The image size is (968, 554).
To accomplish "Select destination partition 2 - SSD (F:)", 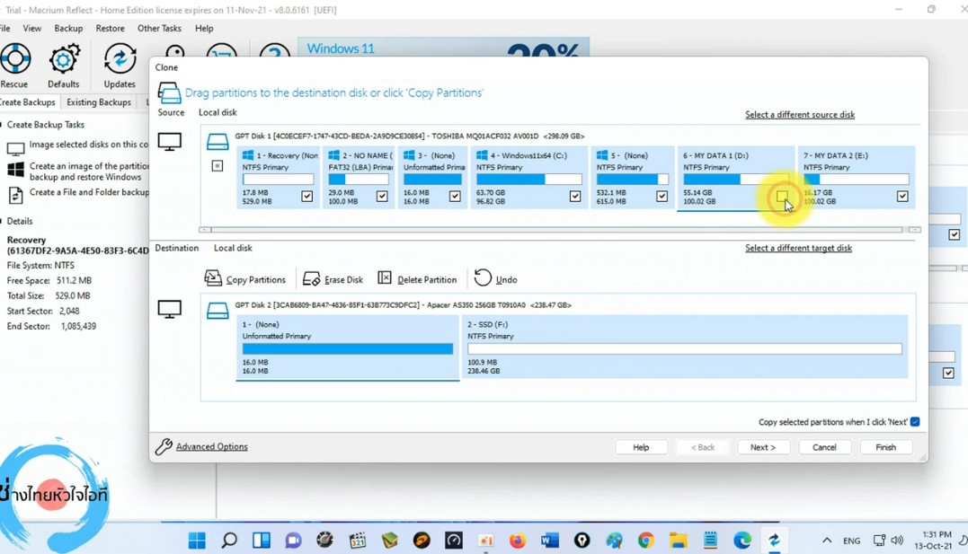I will pos(685,347).
